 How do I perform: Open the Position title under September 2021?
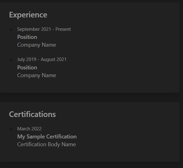pyautogui.click(x=27, y=37)
